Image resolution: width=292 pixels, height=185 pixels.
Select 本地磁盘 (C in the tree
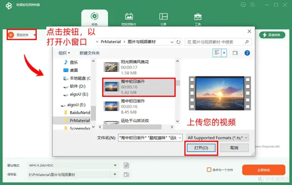click(x=77, y=78)
